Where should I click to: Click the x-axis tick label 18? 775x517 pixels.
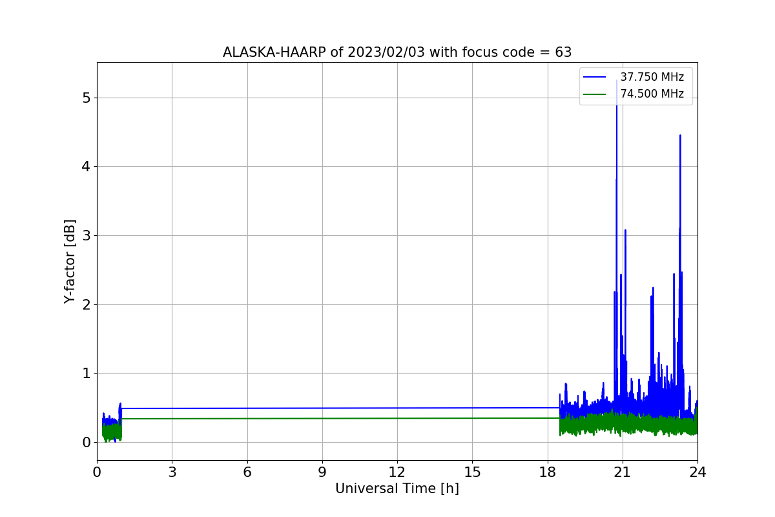pos(548,472)
